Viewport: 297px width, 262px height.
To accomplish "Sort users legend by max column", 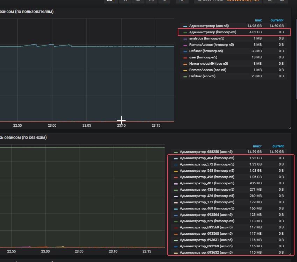I will 258,20.
